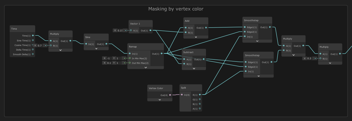
Task: Click the B(1) output port on Split node
Action: [200, 104]
